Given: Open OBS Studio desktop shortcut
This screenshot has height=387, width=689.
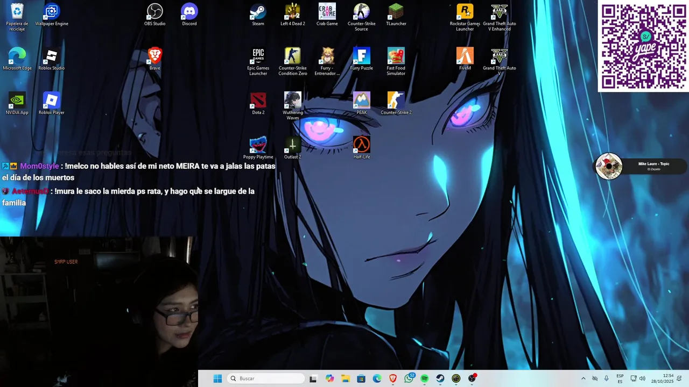Looking at the screenshot, I should point(155,15).
